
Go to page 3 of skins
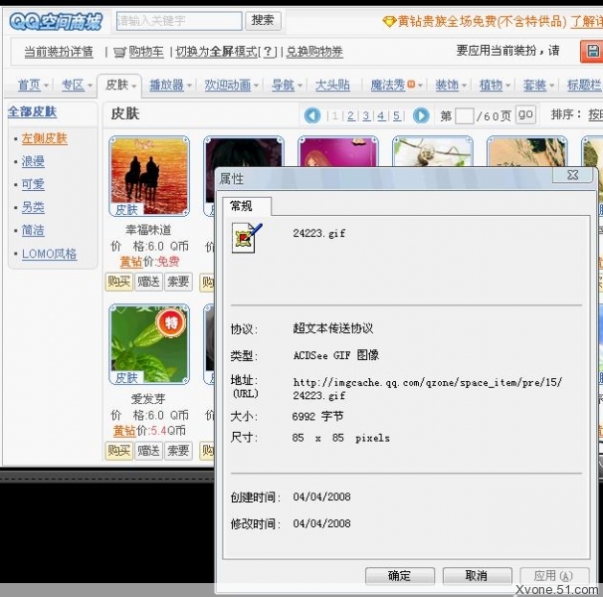coord(366,115)
